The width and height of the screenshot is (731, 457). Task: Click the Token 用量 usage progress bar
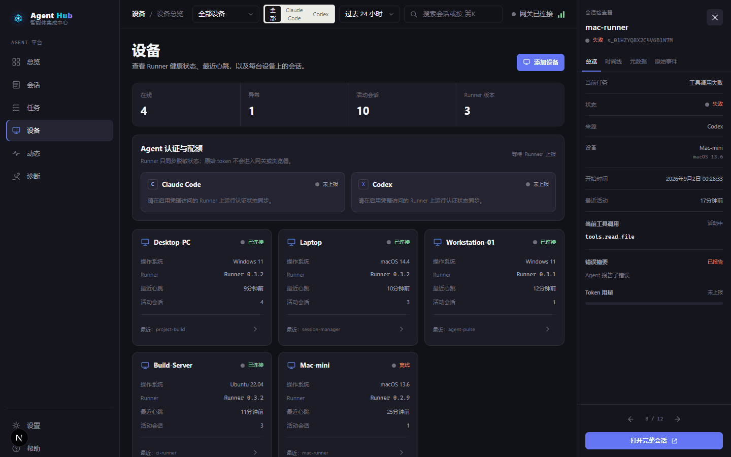654,304
